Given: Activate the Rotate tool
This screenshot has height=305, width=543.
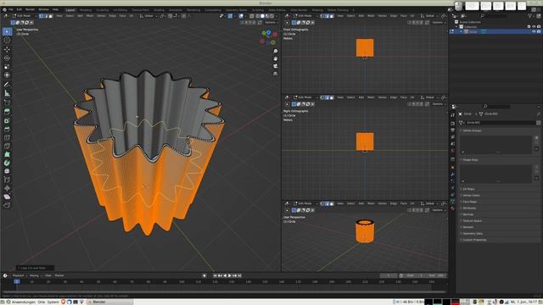Looking at the screenshot, I should [x=7, y=58].
